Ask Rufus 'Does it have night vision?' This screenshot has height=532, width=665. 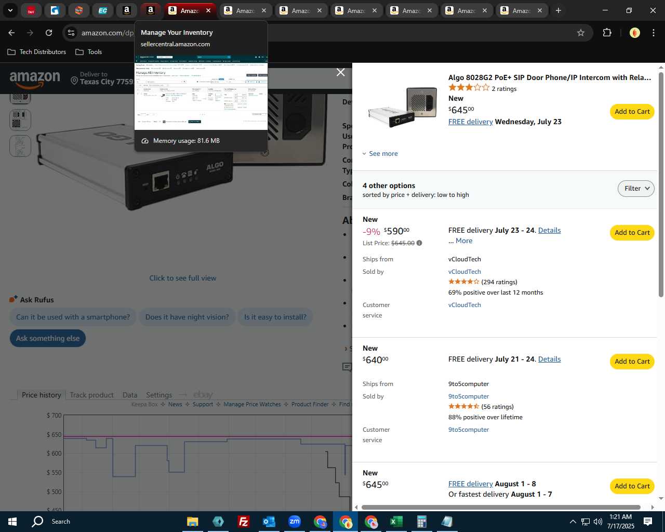click(187, 317)
